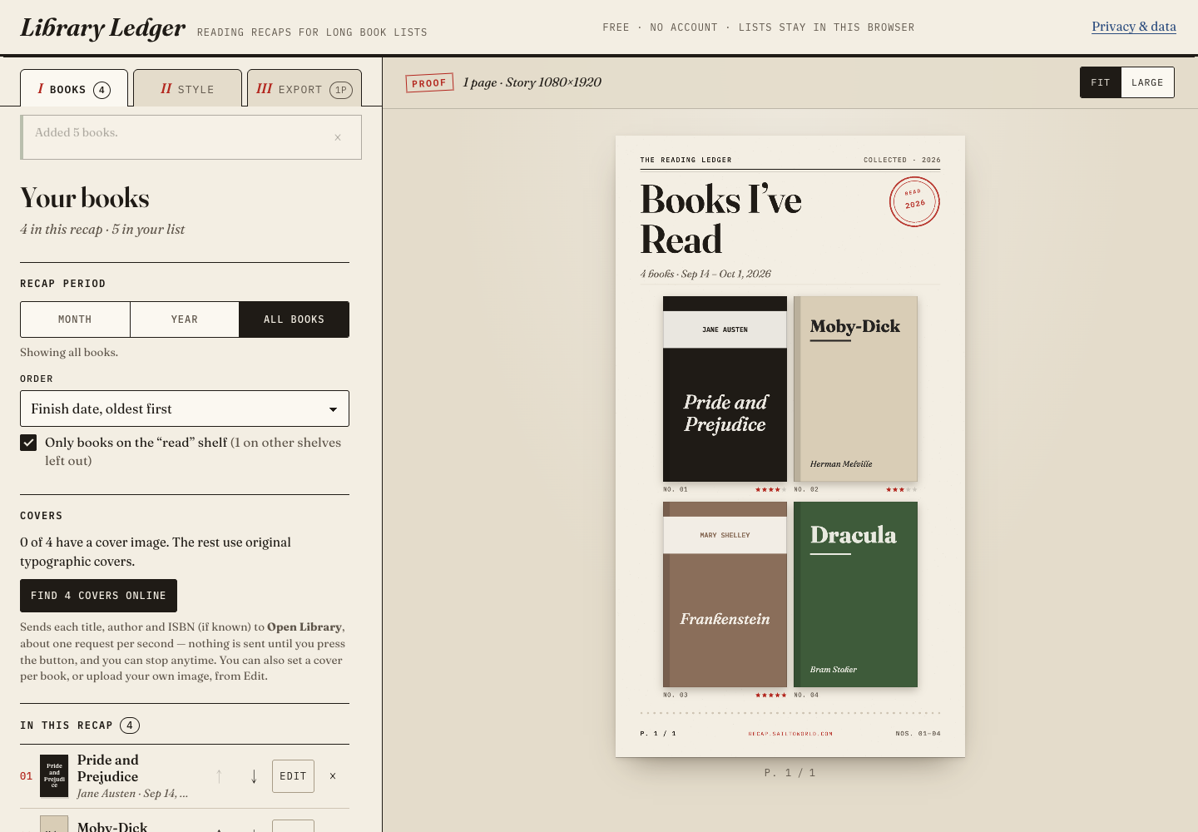Dismiss the "Added 5 books" notification
This screenshot has height=832, width=1198.
338,137
